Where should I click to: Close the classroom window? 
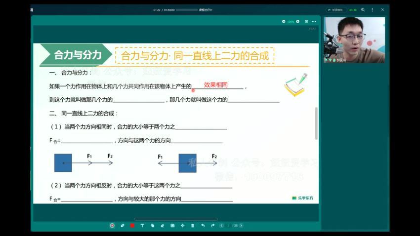point(382,10)
